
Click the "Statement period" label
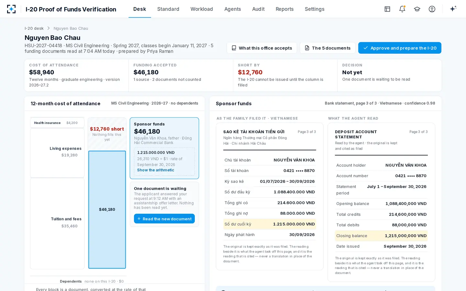pyautogui.click(x=346, y=190)
